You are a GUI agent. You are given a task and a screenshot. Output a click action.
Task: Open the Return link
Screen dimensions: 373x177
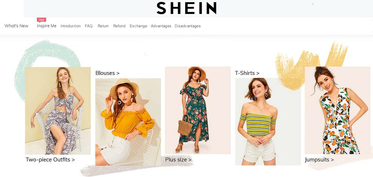coord(103,26)
